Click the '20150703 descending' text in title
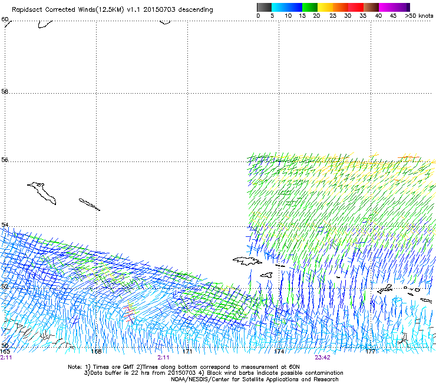The height and width of the screenshot is (383, 436). click(x=178, y=9)
